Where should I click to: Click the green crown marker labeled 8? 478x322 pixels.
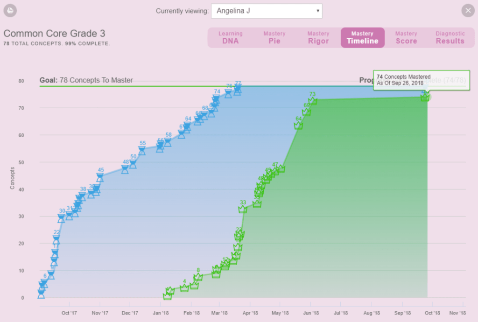198,277
